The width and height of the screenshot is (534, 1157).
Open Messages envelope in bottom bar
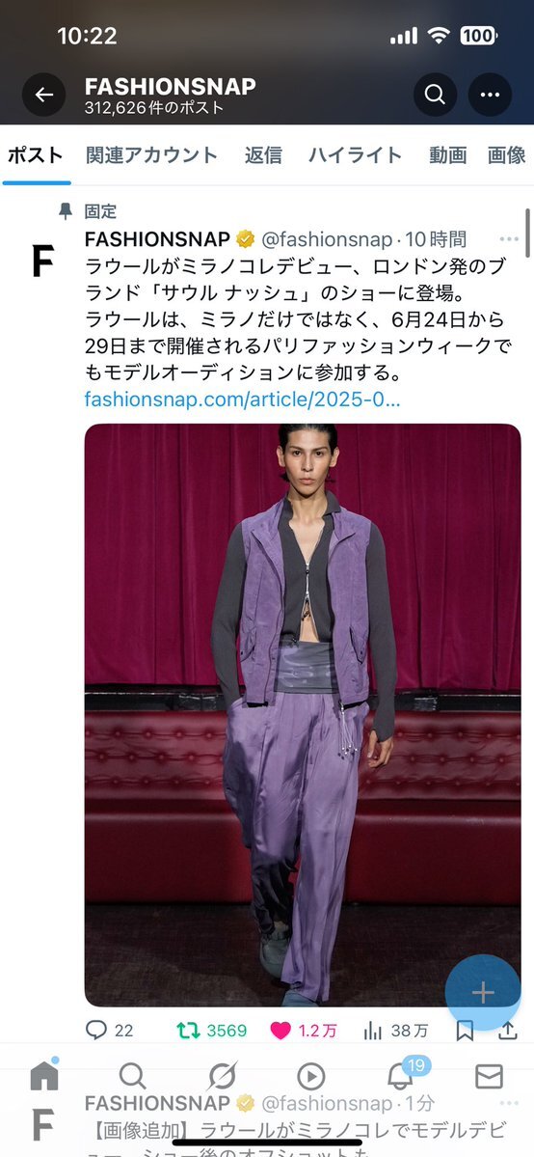[x=489, y=1077]
